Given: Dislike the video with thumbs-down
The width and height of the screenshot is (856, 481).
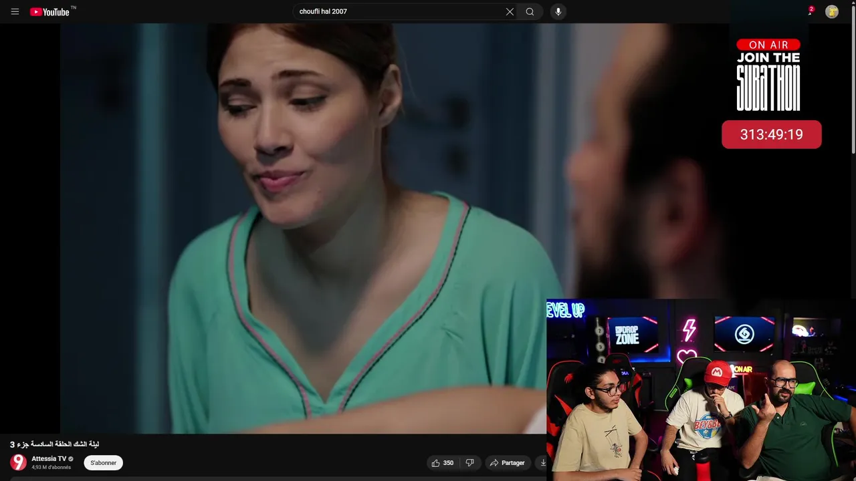Looking at the screenshot, I should pyautogui.click(x=469, y=463).
